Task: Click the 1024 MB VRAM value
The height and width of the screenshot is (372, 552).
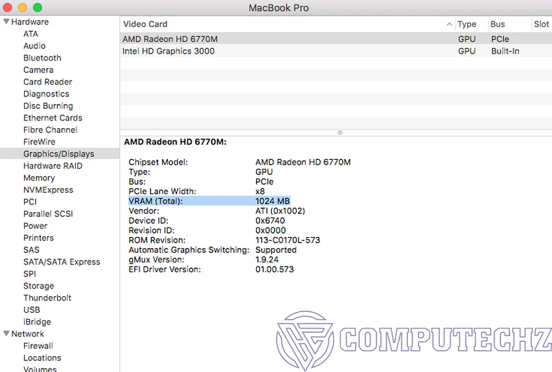Action: click(x=273, y=201)
